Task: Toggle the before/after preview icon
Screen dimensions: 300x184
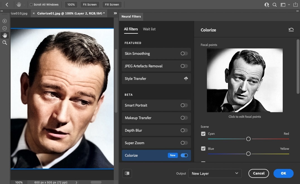Action: 127,173
